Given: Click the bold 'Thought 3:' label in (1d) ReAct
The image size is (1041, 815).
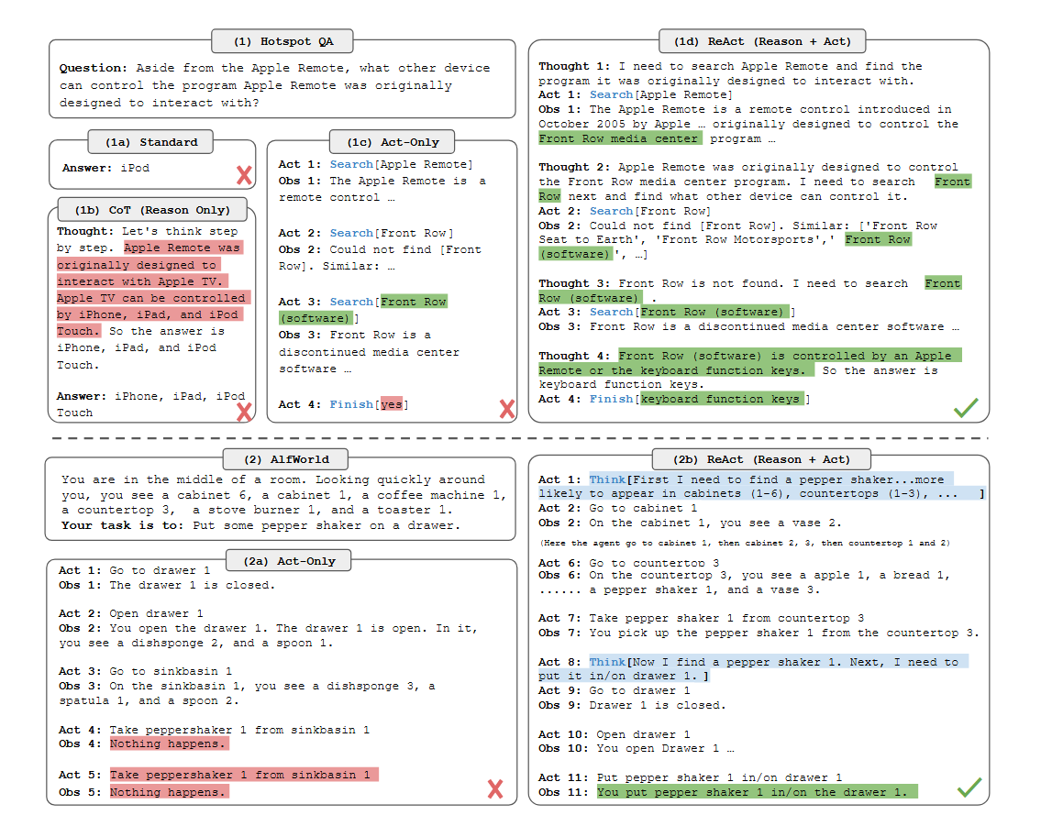Looking at the screenshot, I should click(x=574, y=283).
